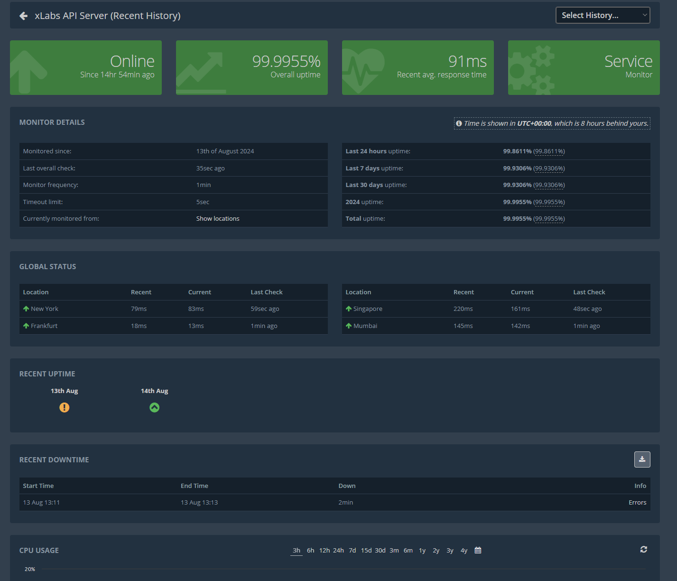Open the Select History dropdown
Viewport: 677px width, 581px height.
point(603,15)
